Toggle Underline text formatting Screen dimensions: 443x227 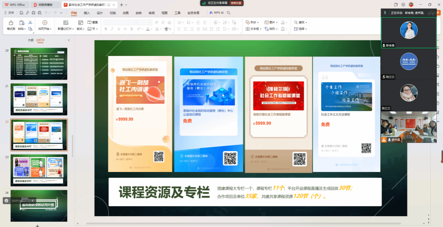tap(118, 29)
